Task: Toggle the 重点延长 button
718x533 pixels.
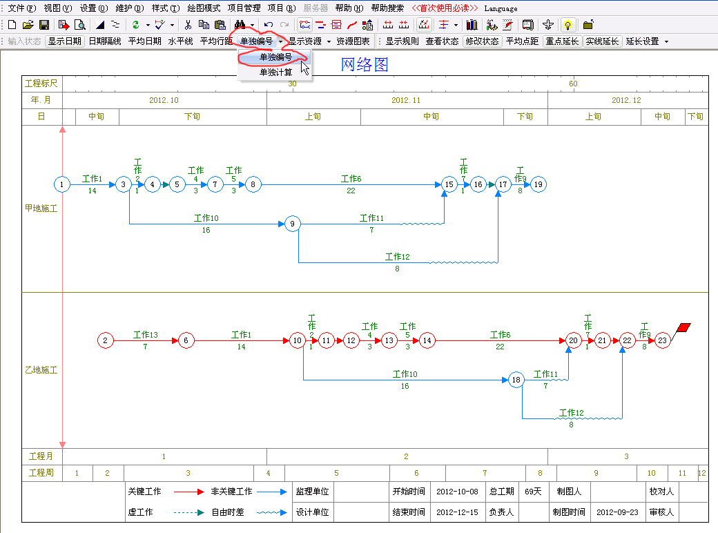Action: [562, 41]
